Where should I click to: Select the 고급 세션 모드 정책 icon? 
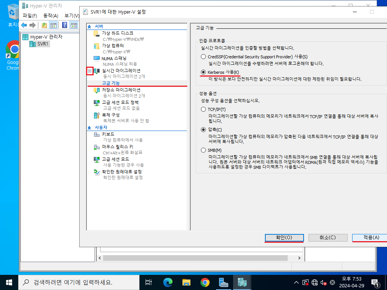(x=97, y=103)
